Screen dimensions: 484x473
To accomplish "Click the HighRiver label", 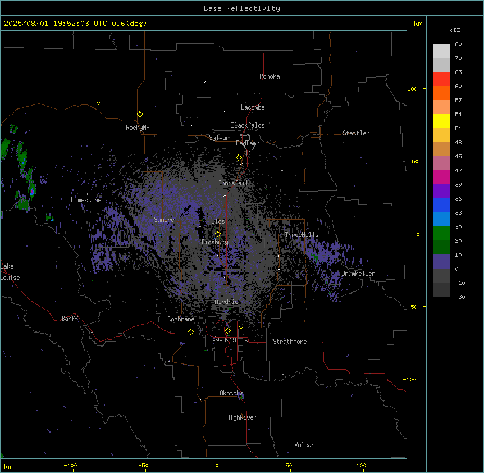I will 241,417.
